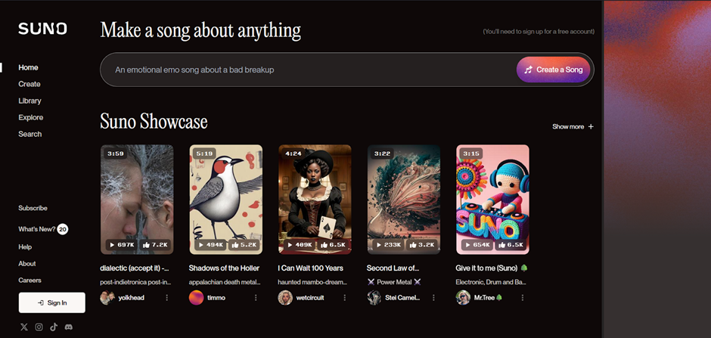Open the Subscribe page
711x338 pixels.
point(33,208)
